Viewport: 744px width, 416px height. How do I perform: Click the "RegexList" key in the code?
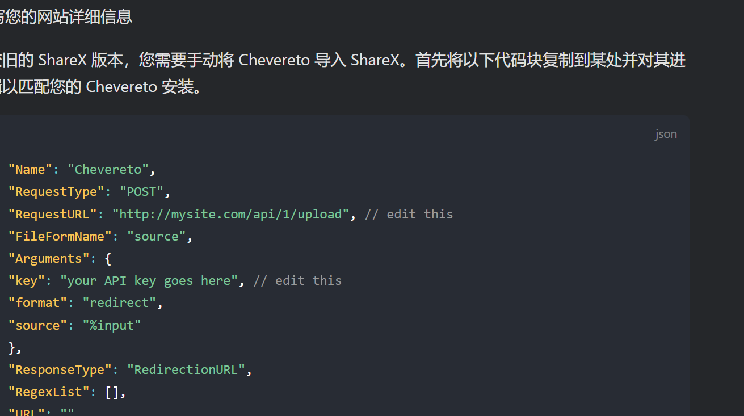[x=48, y=392]
